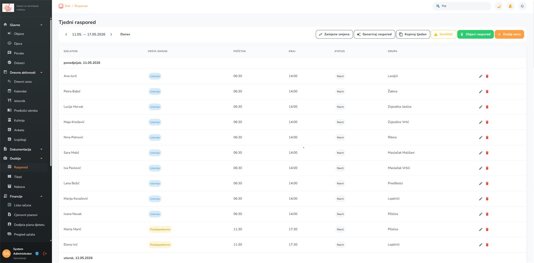534x263 pixels.
Task: Edit Elena Ivić's afternoon shift
Action: [x=481, y=245]
